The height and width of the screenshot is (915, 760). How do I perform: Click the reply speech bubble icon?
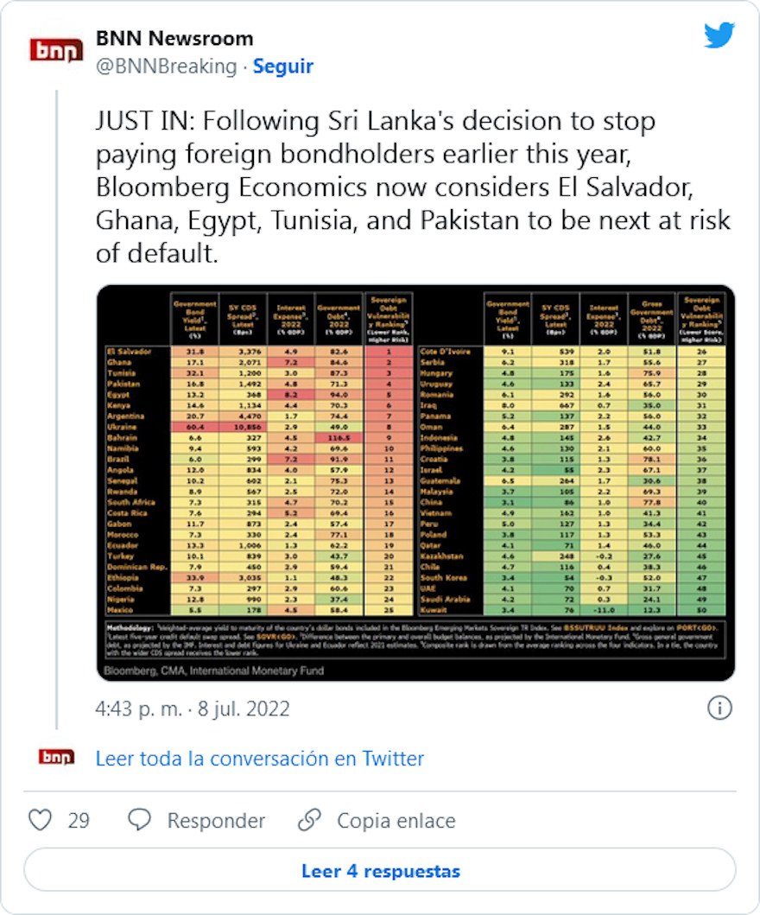(x=139, y=820)
